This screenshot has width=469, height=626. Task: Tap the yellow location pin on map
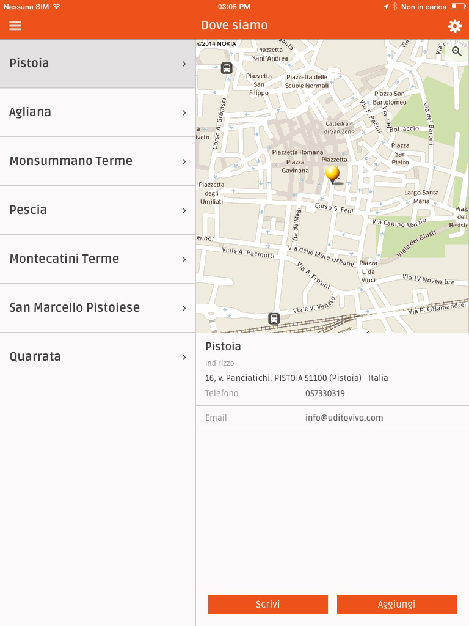pyautogui.click(x=333, y=175)
